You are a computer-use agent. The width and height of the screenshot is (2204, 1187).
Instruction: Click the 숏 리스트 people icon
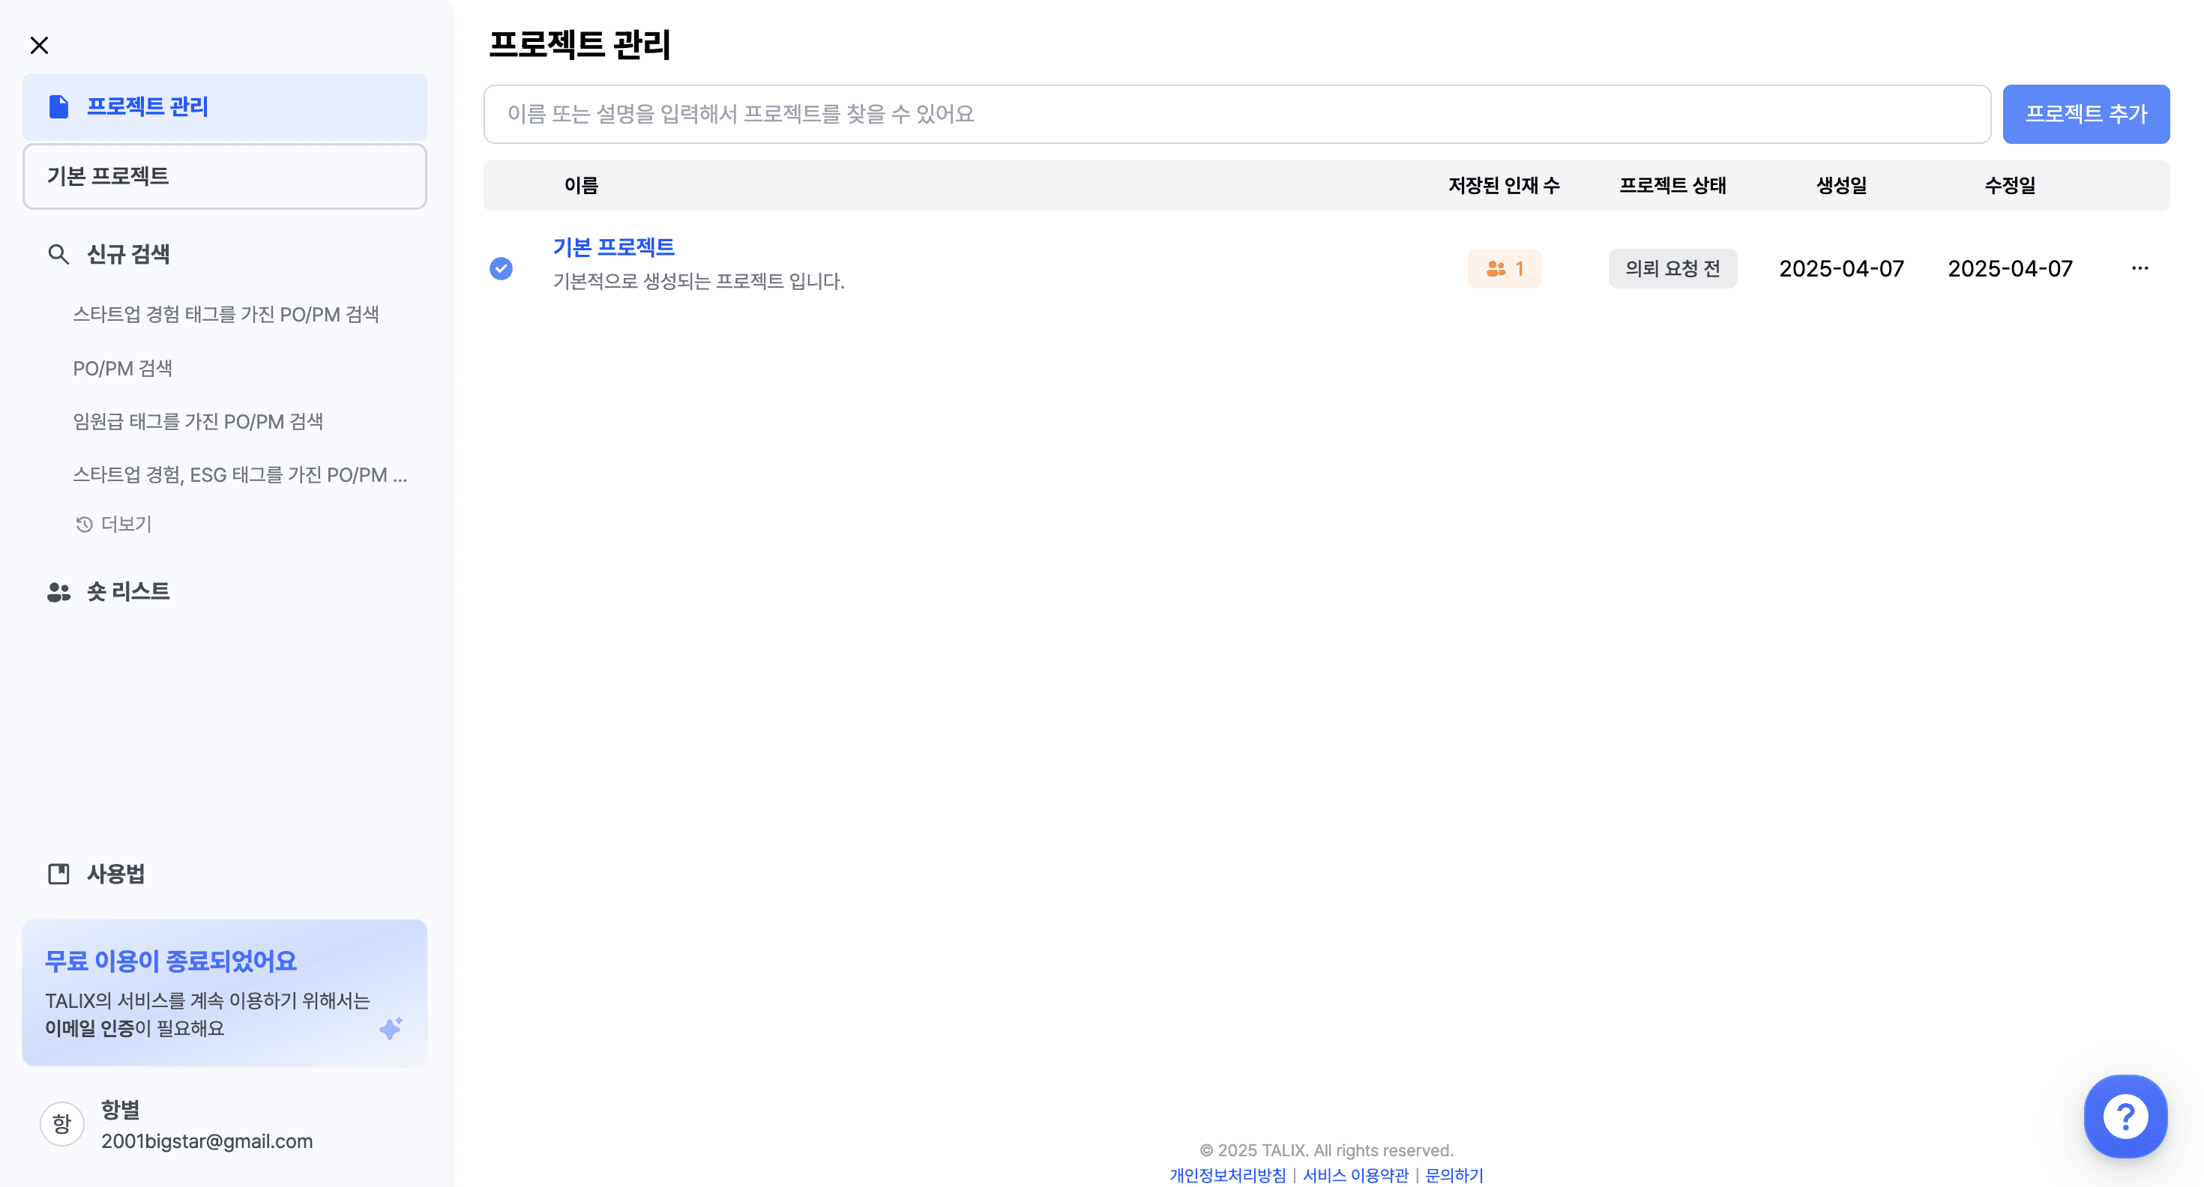click(58, 592)
